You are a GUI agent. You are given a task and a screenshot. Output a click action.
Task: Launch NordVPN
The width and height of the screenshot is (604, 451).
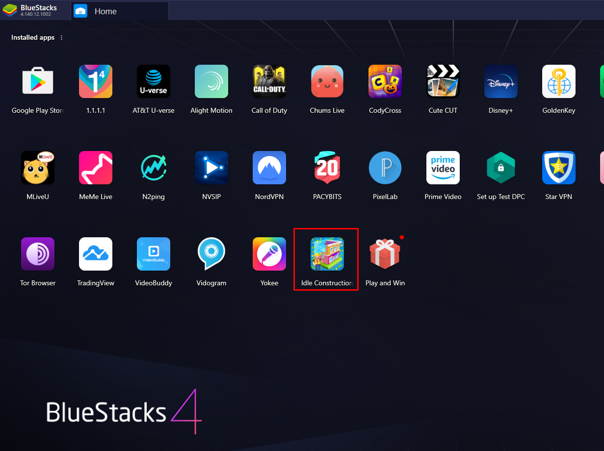[269, 168]
